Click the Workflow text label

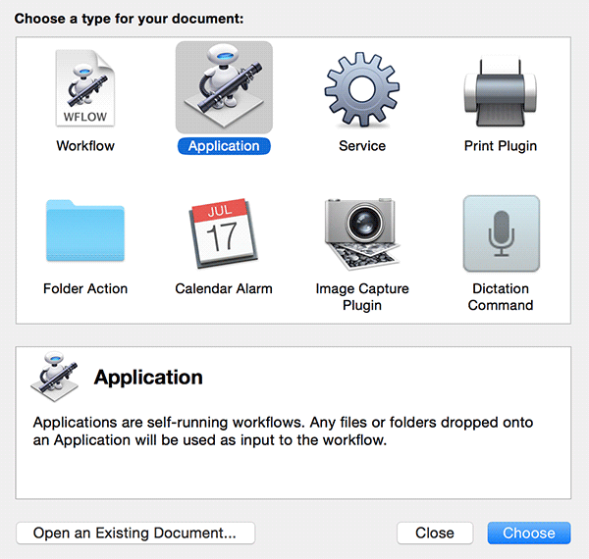point(85,146)
